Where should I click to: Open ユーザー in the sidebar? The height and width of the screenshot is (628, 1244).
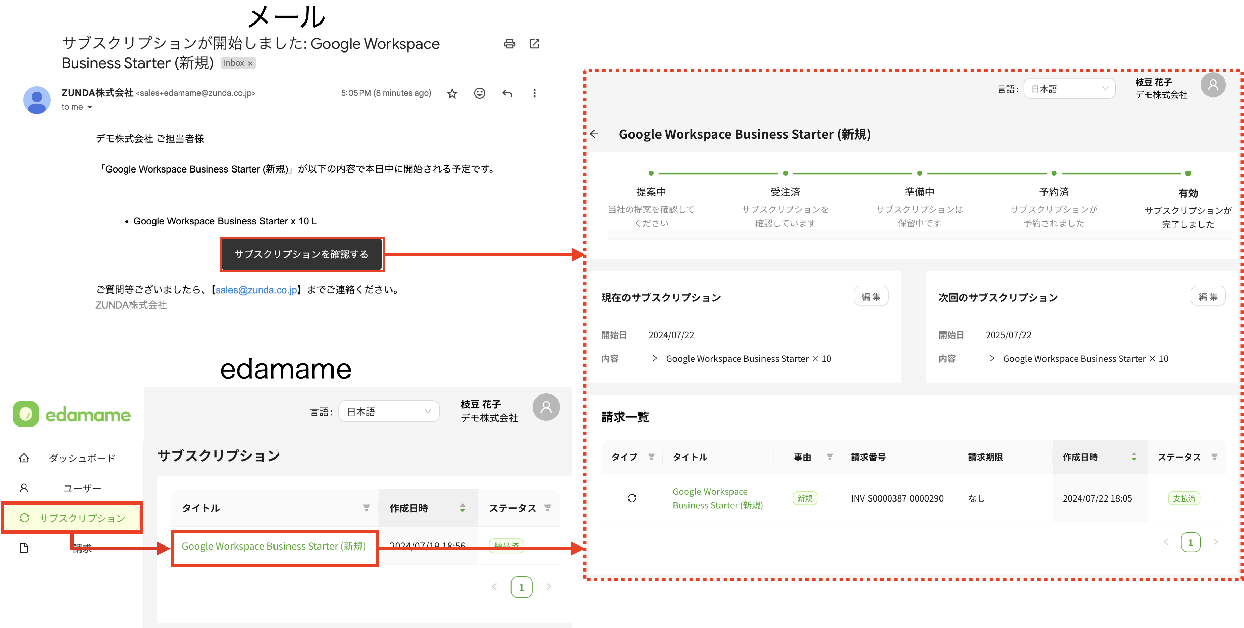click(82, 488)
